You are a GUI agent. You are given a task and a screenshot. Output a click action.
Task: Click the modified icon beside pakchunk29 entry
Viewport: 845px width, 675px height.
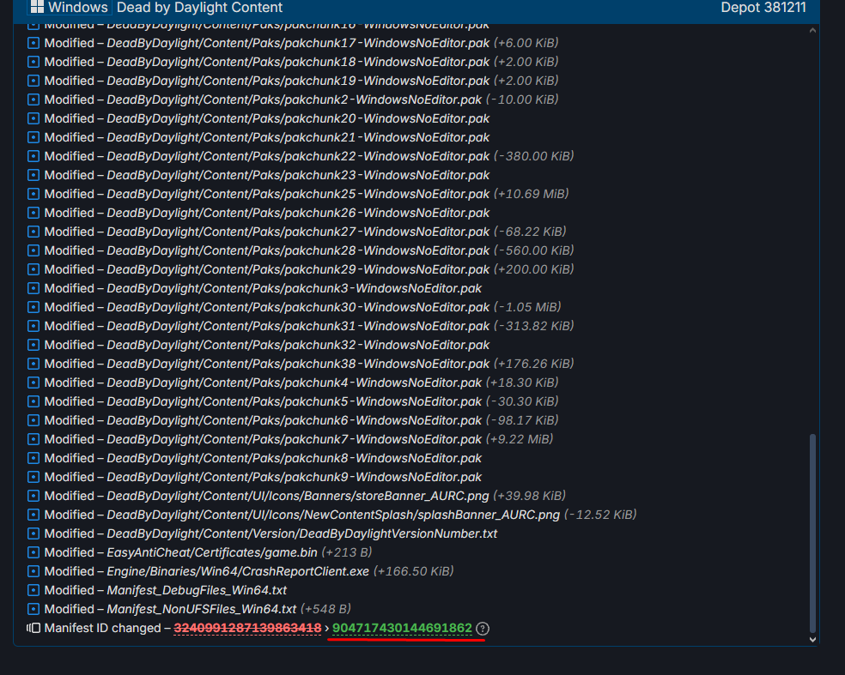33,269
